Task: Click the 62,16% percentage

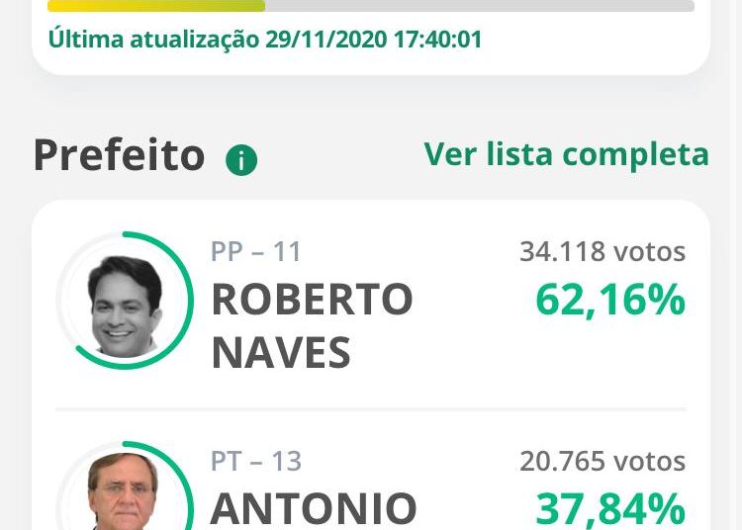Action: [x=610, y=300]
